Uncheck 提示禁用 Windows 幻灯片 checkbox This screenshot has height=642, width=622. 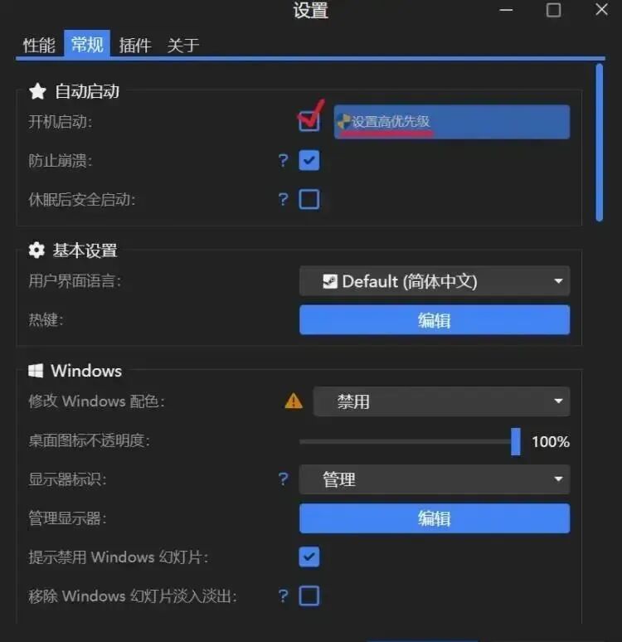tap(309, 557)
